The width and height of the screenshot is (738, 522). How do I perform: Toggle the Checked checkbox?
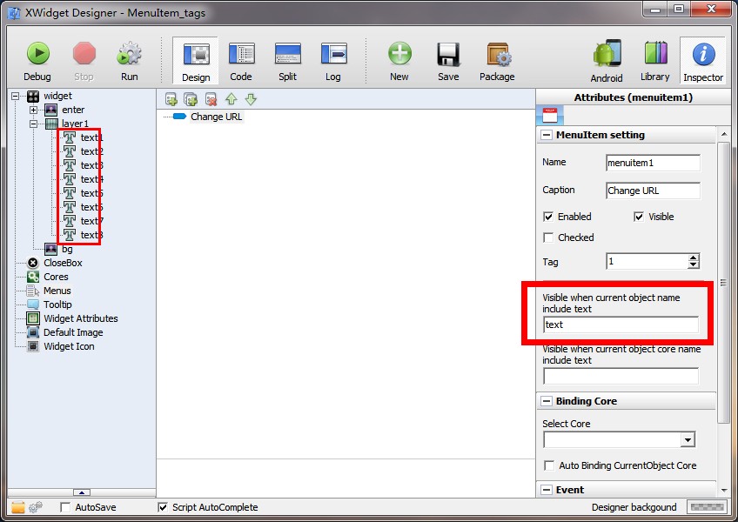[548, 238]
